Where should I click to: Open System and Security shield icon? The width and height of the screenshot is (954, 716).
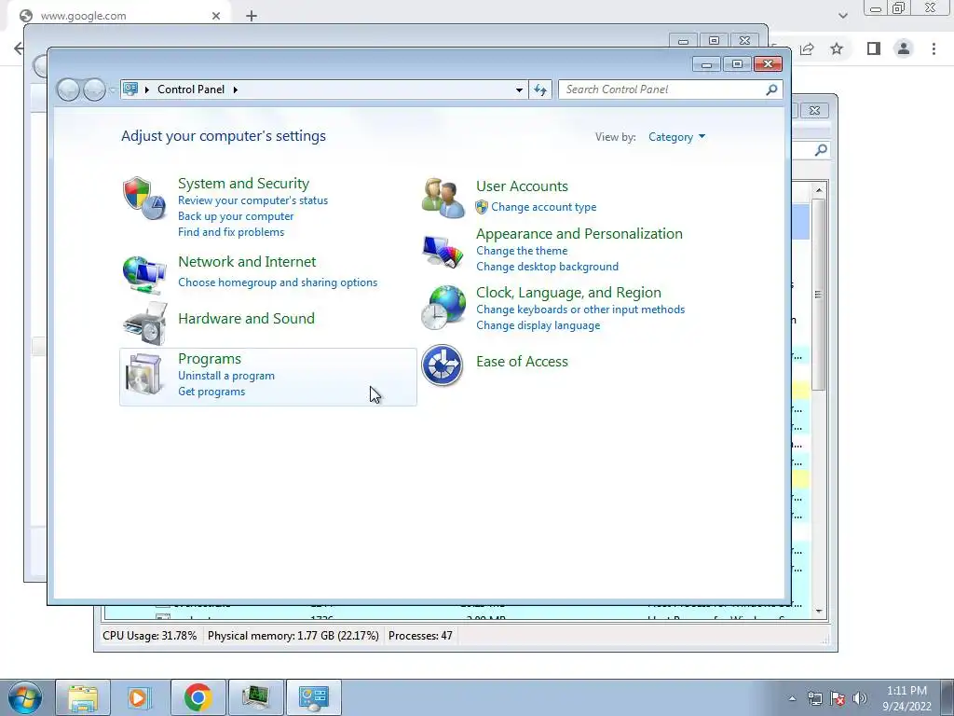144,198
